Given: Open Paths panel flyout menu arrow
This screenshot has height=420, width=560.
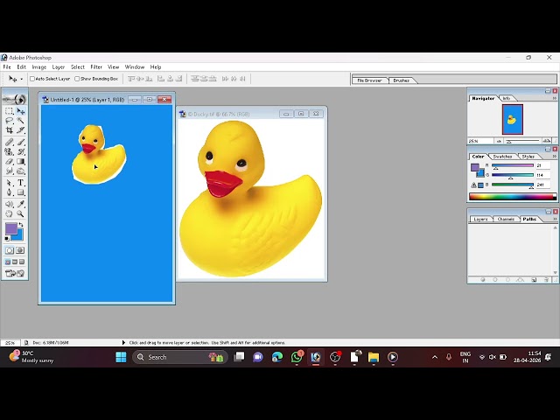Looking at the screenshot, I should coord(555,219).
